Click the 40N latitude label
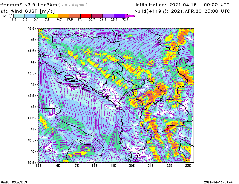 point(33,152)
